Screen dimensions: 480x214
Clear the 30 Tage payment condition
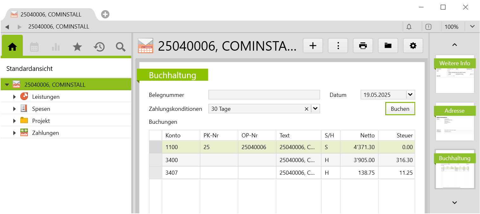point(306,109)
